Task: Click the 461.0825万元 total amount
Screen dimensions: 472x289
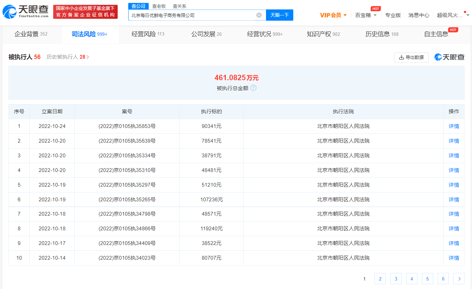Action: [x=236, y=78]
